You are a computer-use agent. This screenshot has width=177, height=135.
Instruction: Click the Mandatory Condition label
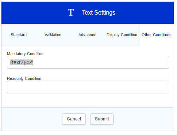tap(25, 54)
